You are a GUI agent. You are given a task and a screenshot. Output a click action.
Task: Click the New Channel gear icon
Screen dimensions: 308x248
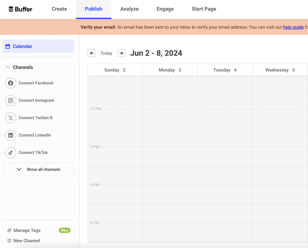click(9, 241)
